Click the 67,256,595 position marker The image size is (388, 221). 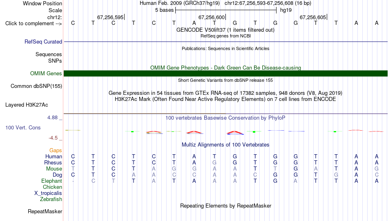pyautogui.click(x=110, y=17)
